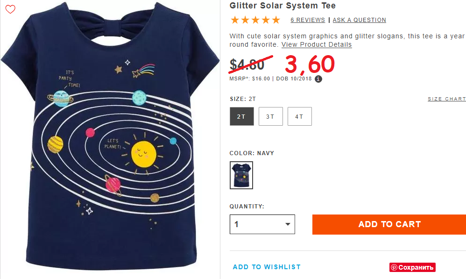
Task: Click Ask a Question link
Action: [x=359, y=20]
